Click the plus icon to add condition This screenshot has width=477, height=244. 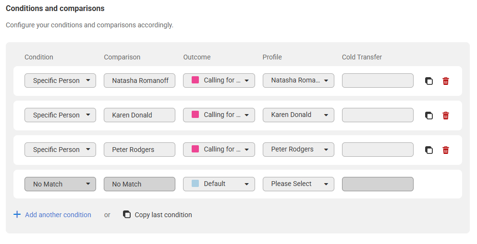(17, 215)
